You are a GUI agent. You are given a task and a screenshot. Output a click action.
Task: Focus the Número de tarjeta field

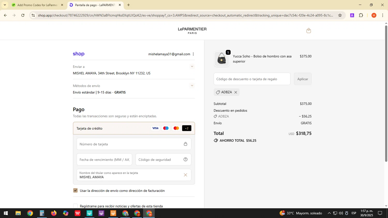pos(134,144)
